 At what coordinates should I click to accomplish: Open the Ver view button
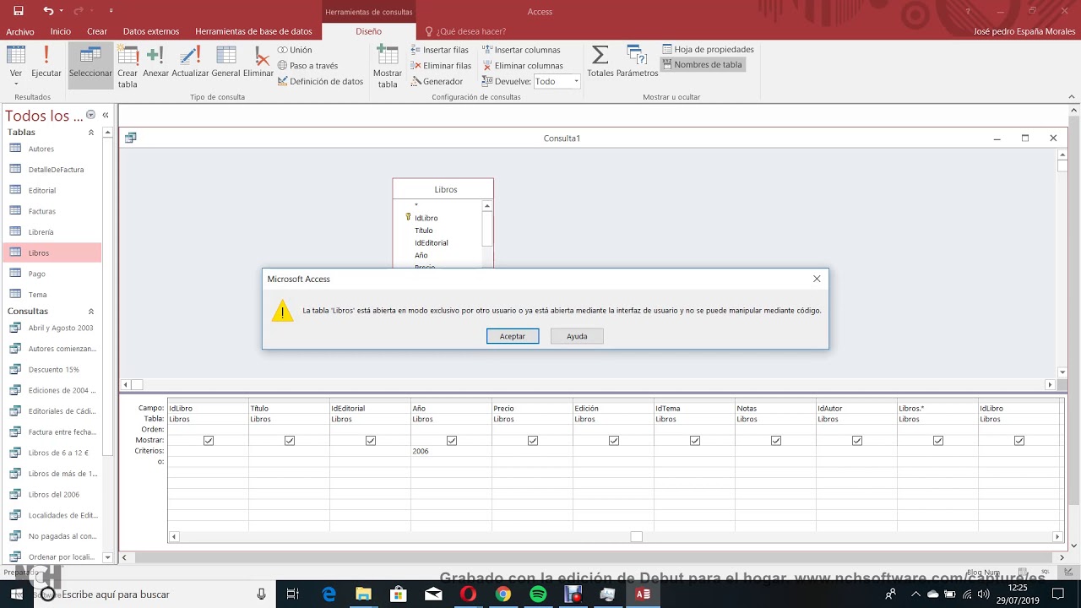pos(16,63)
